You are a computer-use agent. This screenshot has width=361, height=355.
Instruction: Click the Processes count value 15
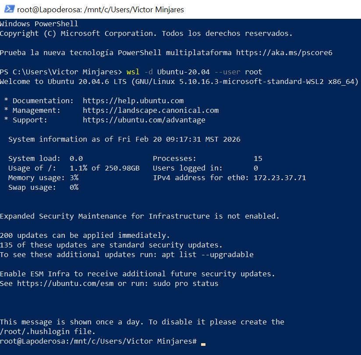point(258,158)
